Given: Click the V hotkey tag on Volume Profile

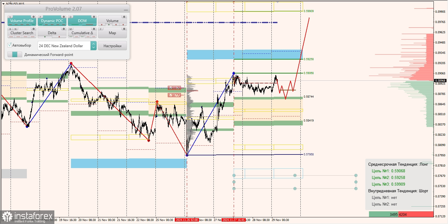Looking at the screenshot, I should pyautogui.click(x=10, y=17).
